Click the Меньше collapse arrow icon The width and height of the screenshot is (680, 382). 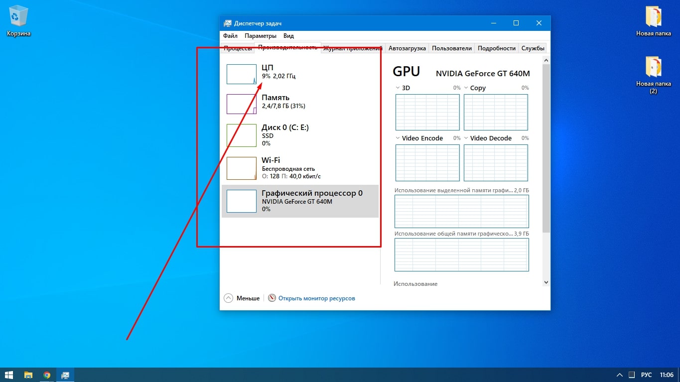coord(229,298)
